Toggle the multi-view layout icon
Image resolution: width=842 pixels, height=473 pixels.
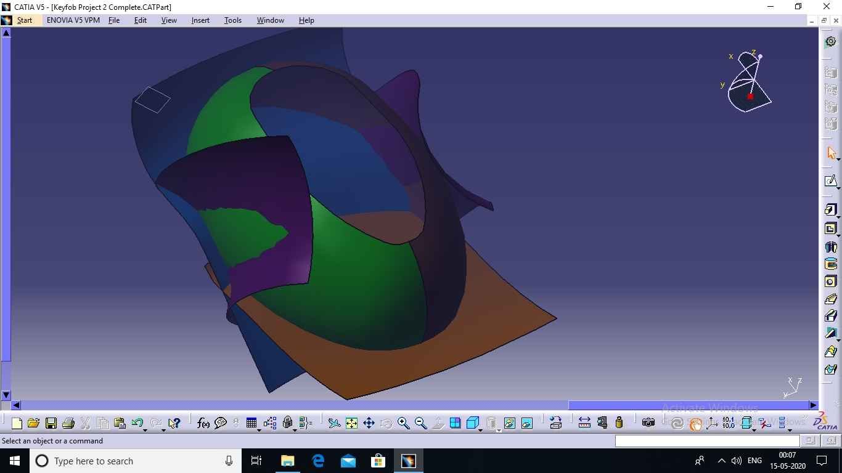[455, 423]
